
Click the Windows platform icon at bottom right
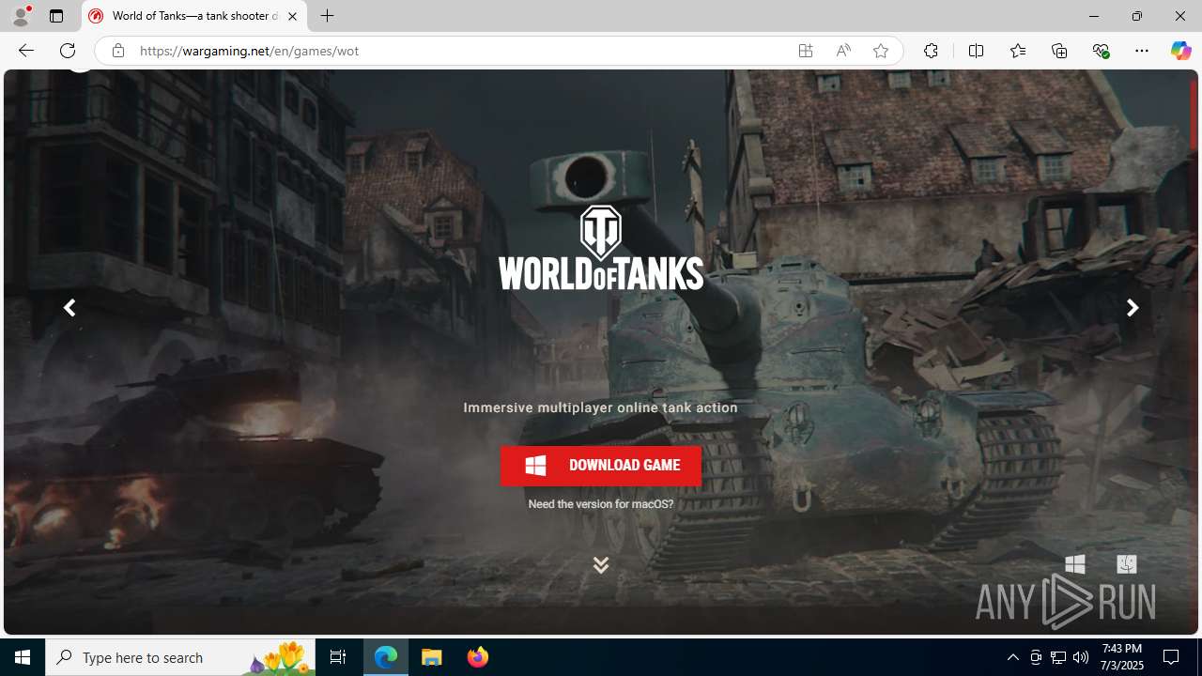pos(1075,563)
